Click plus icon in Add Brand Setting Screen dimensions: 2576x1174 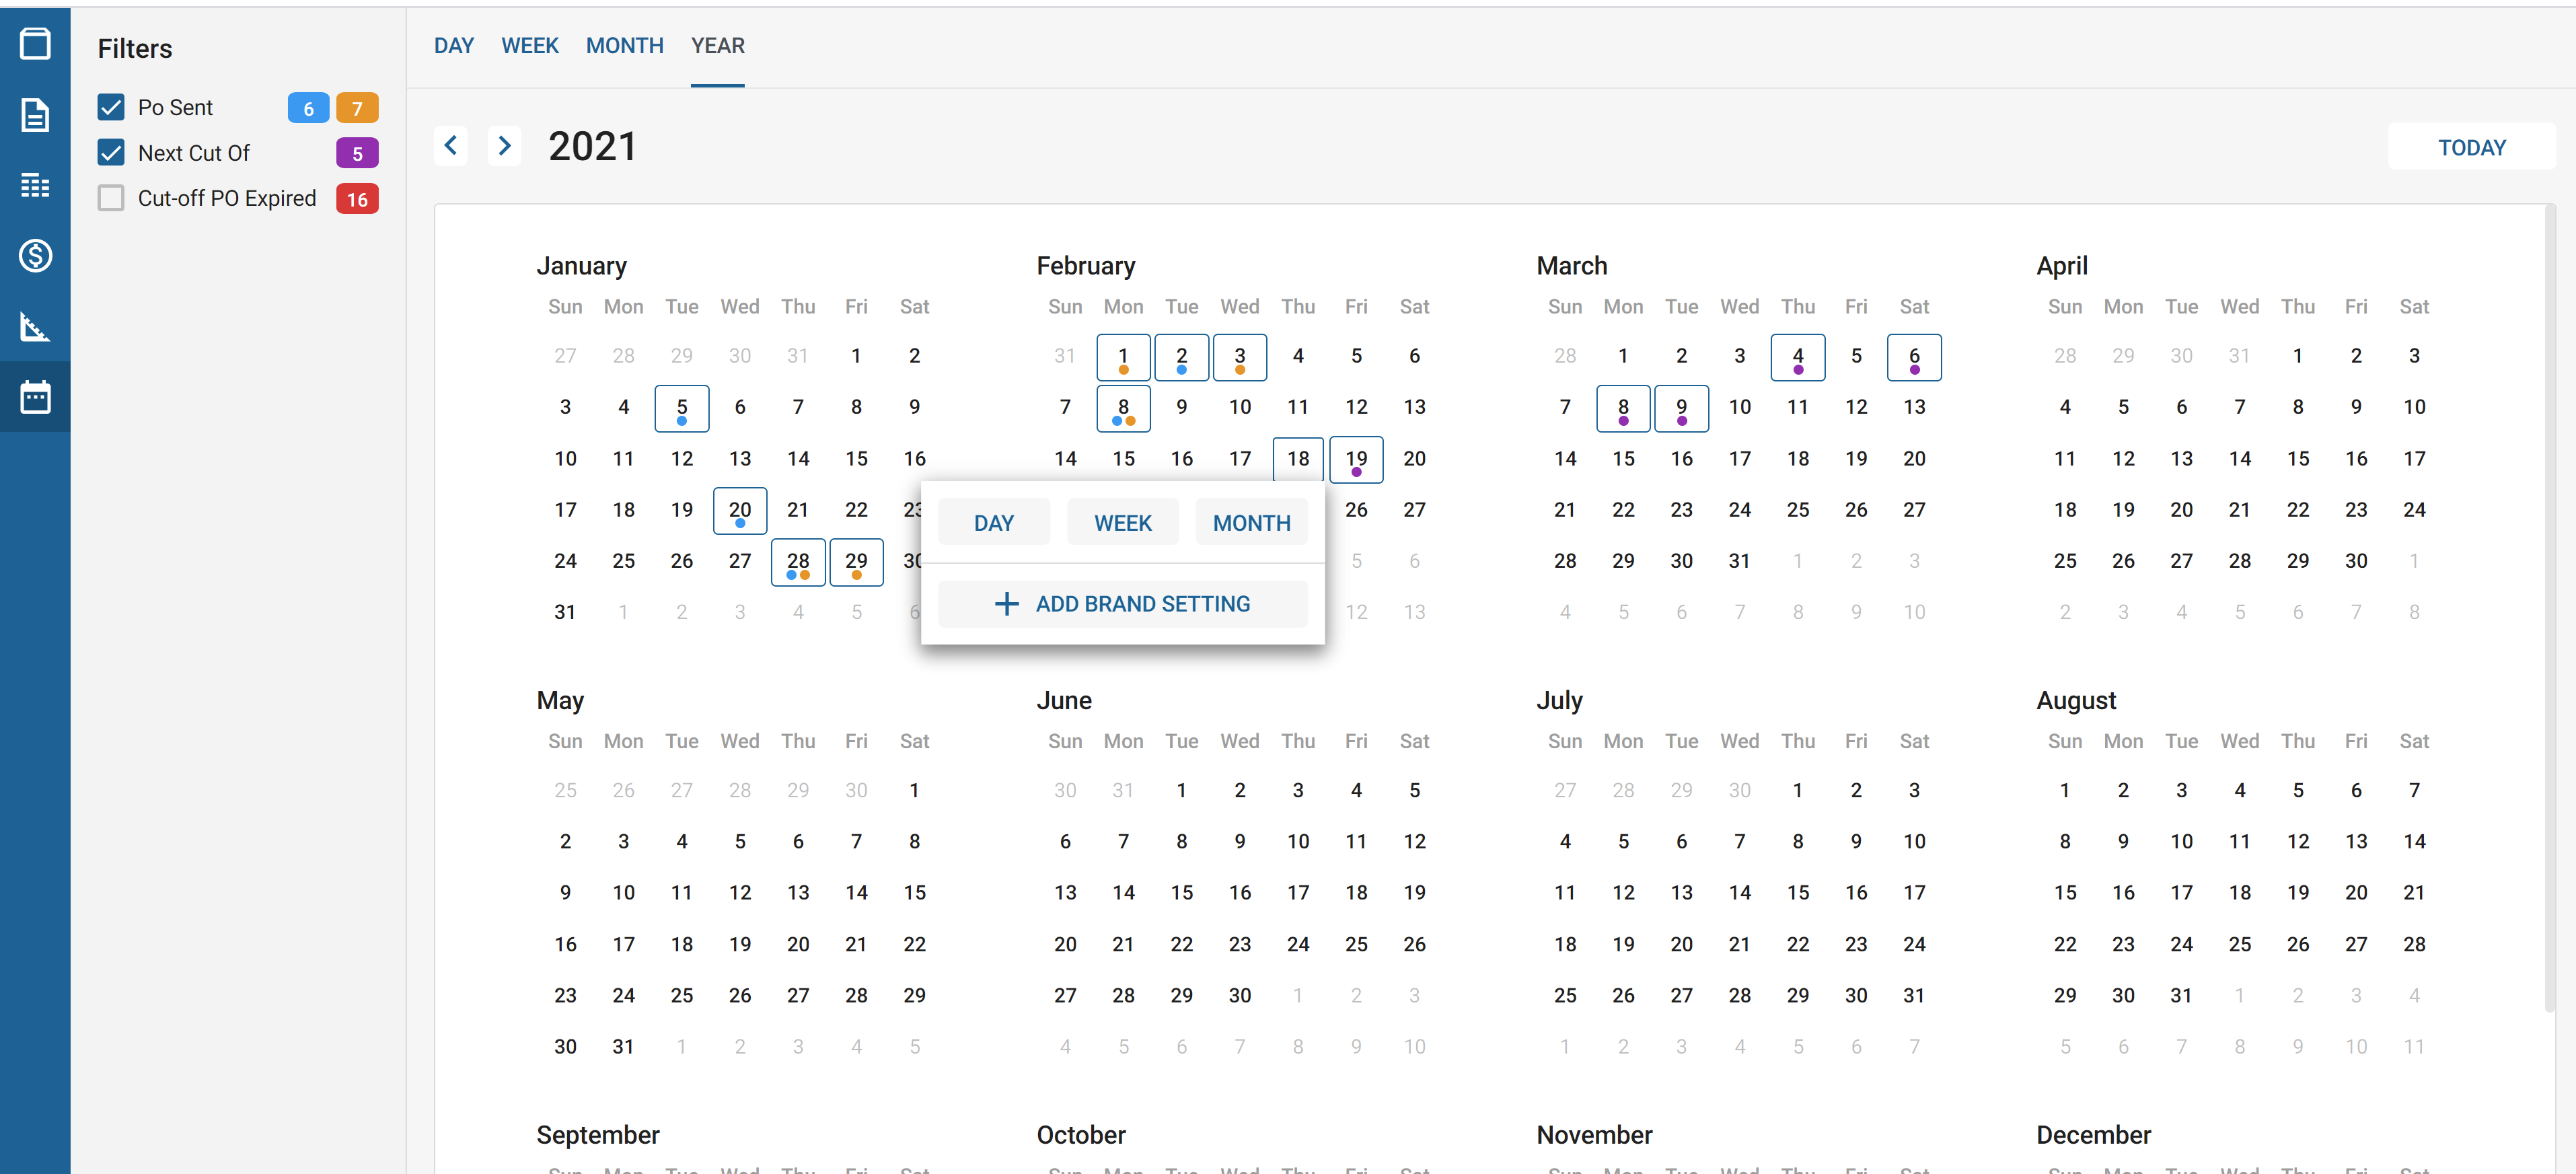click(x=1006, y=604)
